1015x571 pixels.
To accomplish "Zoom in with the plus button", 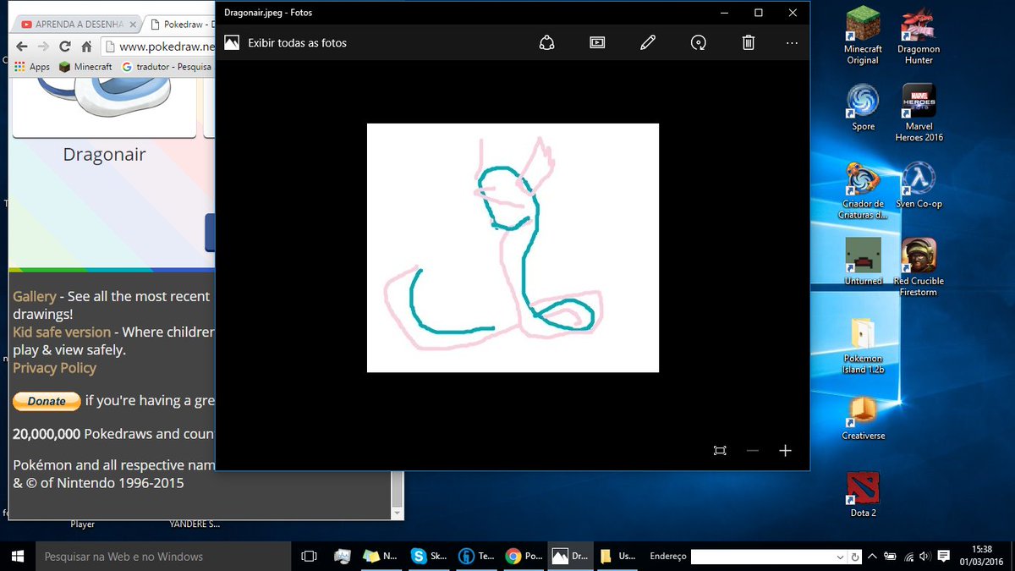I will pos(785,451).
